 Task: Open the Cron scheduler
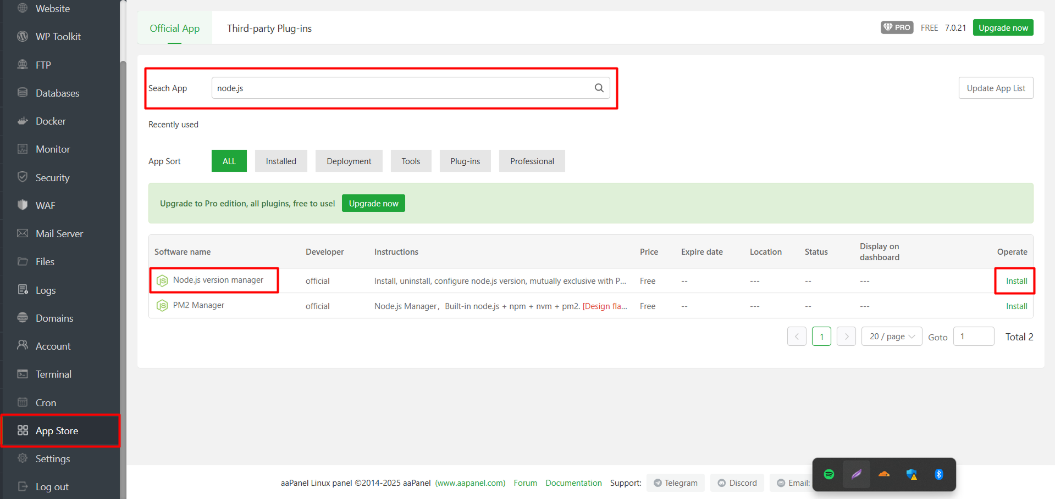tap(47, 402)
